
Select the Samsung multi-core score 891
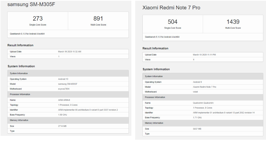tap(98, 19)
